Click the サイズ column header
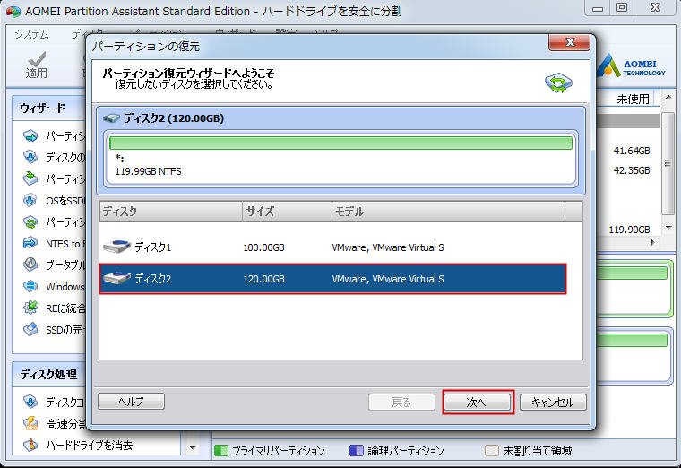 tap(287, 212)
